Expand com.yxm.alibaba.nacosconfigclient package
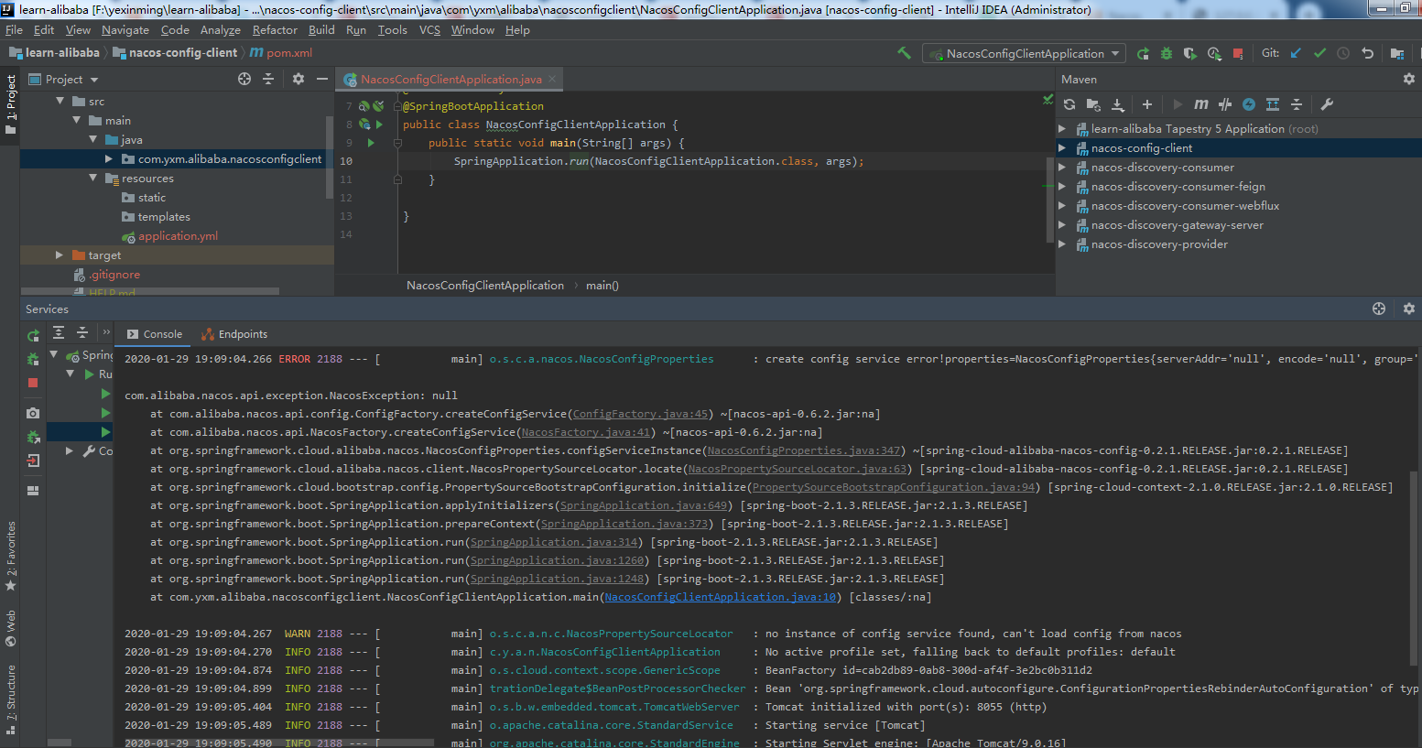The height and width of the screenshot is (748, 1422). coord(110,159)
